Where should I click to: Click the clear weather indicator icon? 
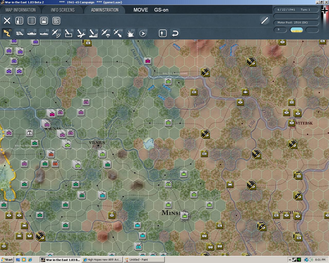point(296,30)
